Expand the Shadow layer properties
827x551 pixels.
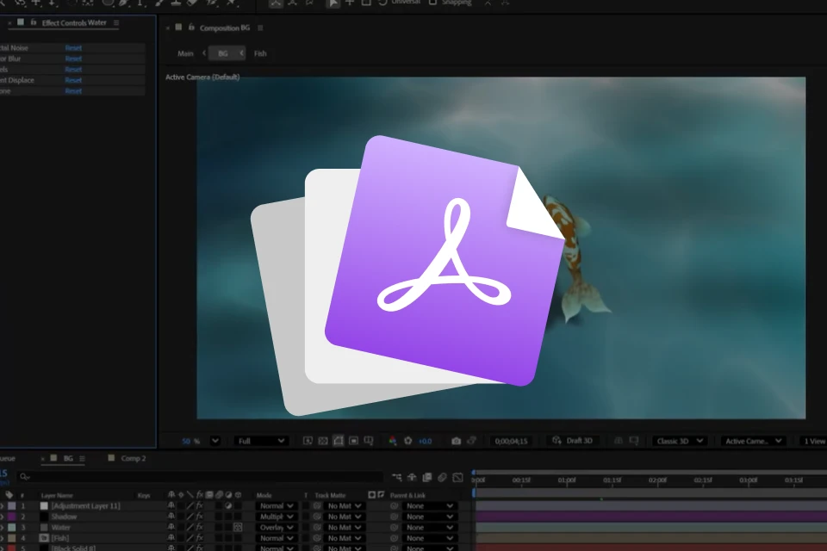pos(2,517)
